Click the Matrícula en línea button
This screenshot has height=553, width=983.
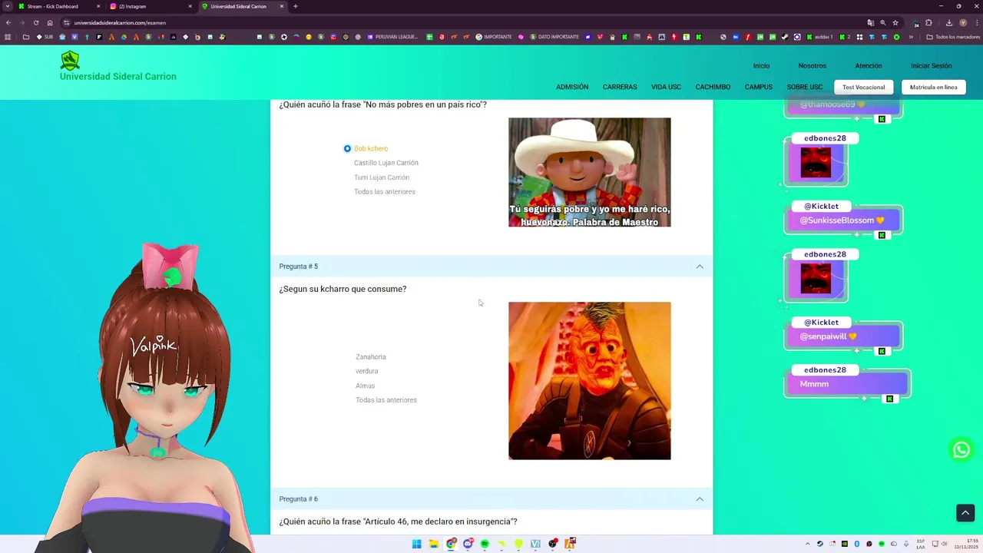[933, 87]
